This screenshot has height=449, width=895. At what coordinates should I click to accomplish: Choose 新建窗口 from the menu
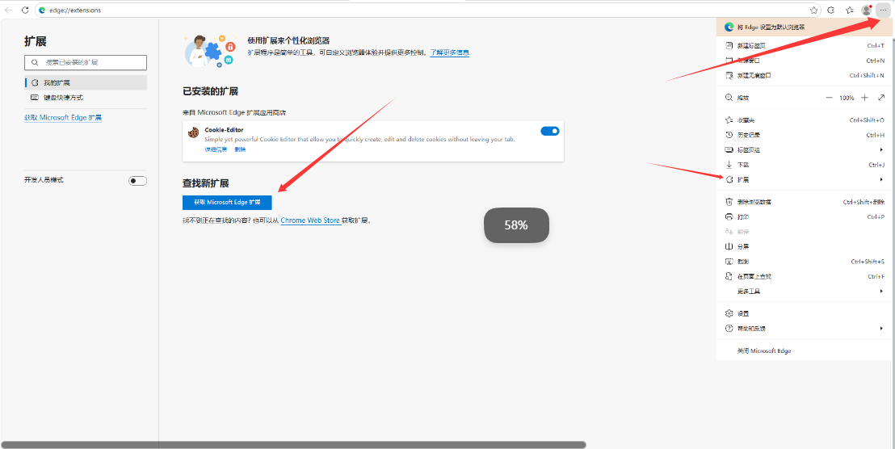[804, 61]
